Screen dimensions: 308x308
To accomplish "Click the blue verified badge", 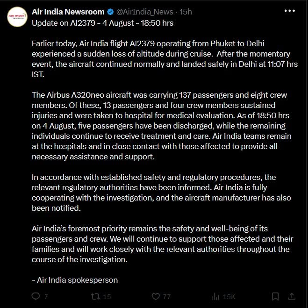I will coord(110,12).
